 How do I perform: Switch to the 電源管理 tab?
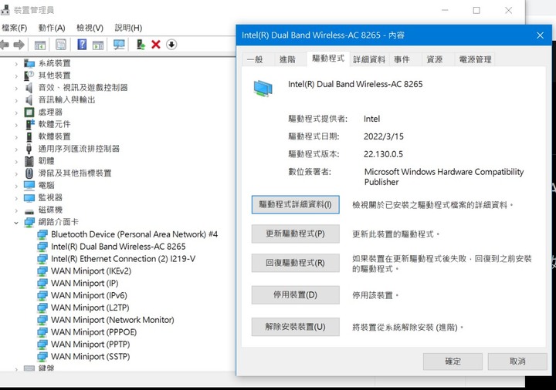475,59
